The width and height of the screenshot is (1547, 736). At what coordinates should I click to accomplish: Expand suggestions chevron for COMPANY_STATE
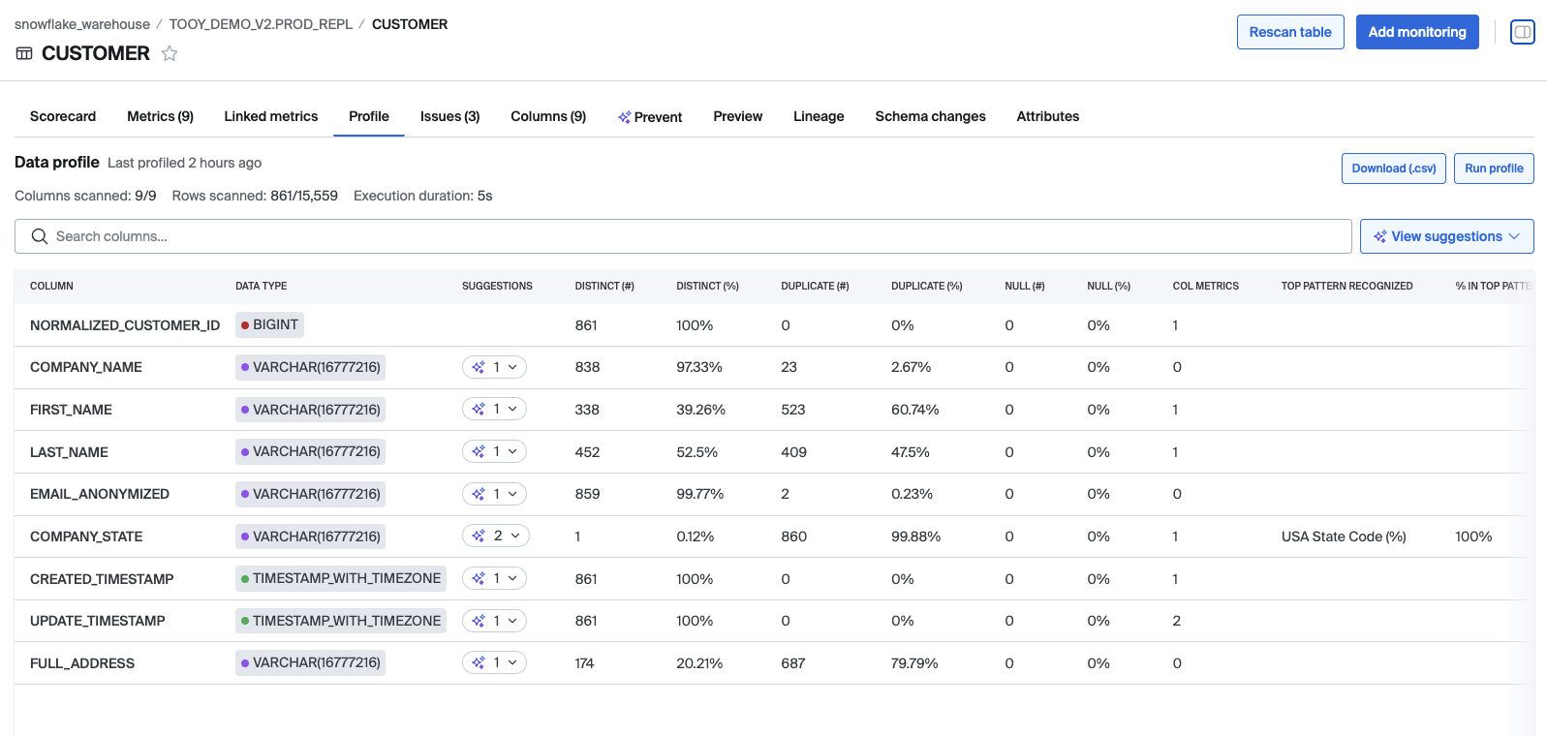click(515, 536)
